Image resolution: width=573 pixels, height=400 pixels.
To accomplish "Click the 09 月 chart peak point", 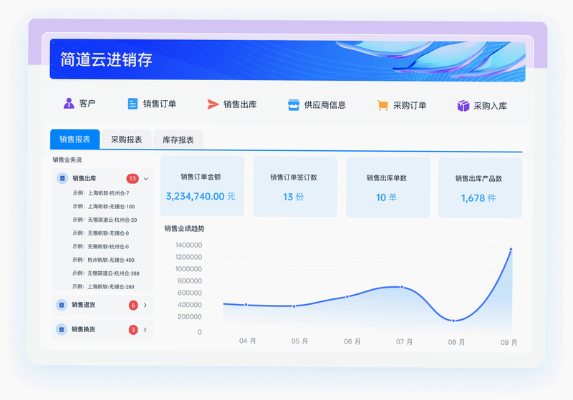I will [511, 249].
